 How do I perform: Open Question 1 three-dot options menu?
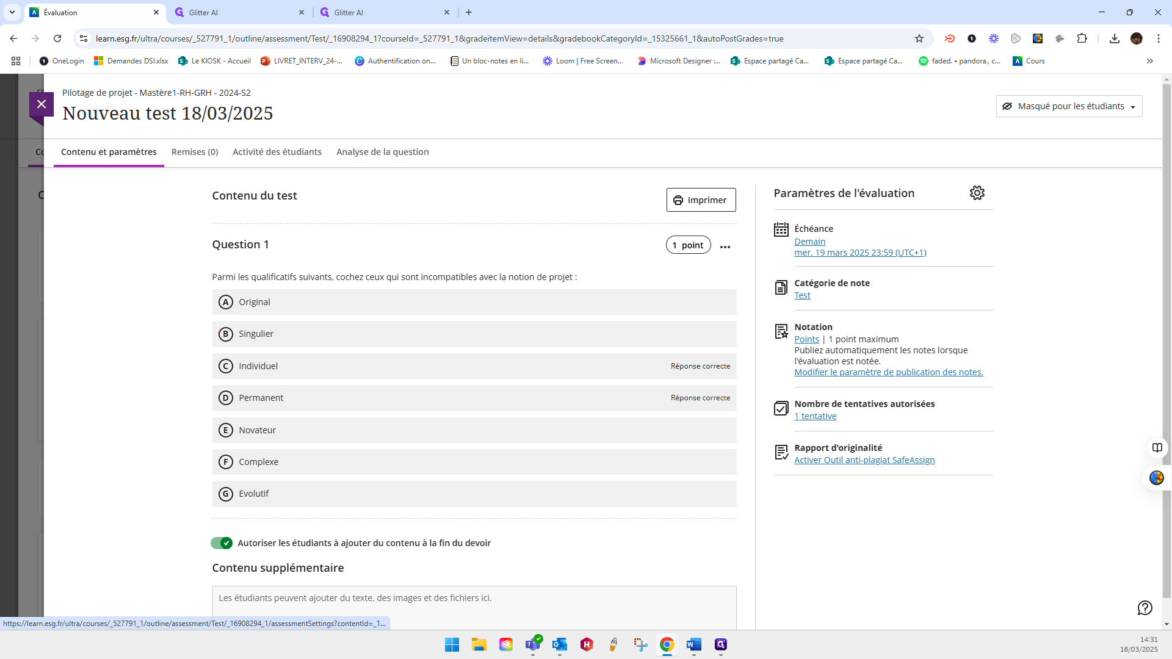(x=725, y=247)
